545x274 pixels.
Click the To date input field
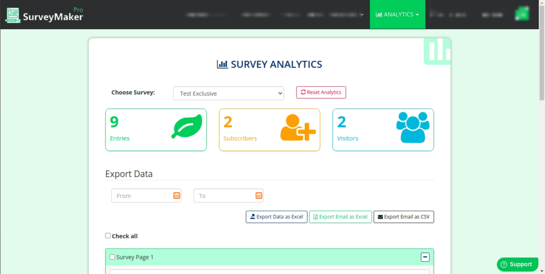228,195
